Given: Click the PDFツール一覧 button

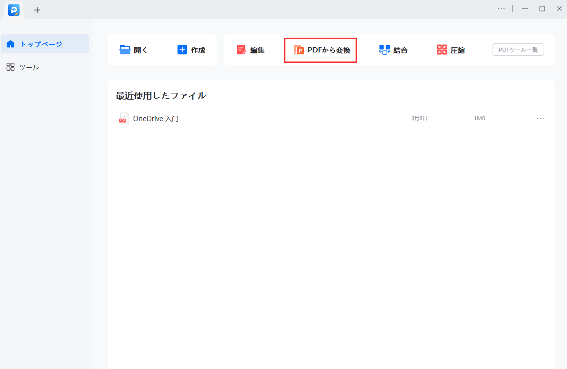Looking at the screenshot, I should coord(518,50).
